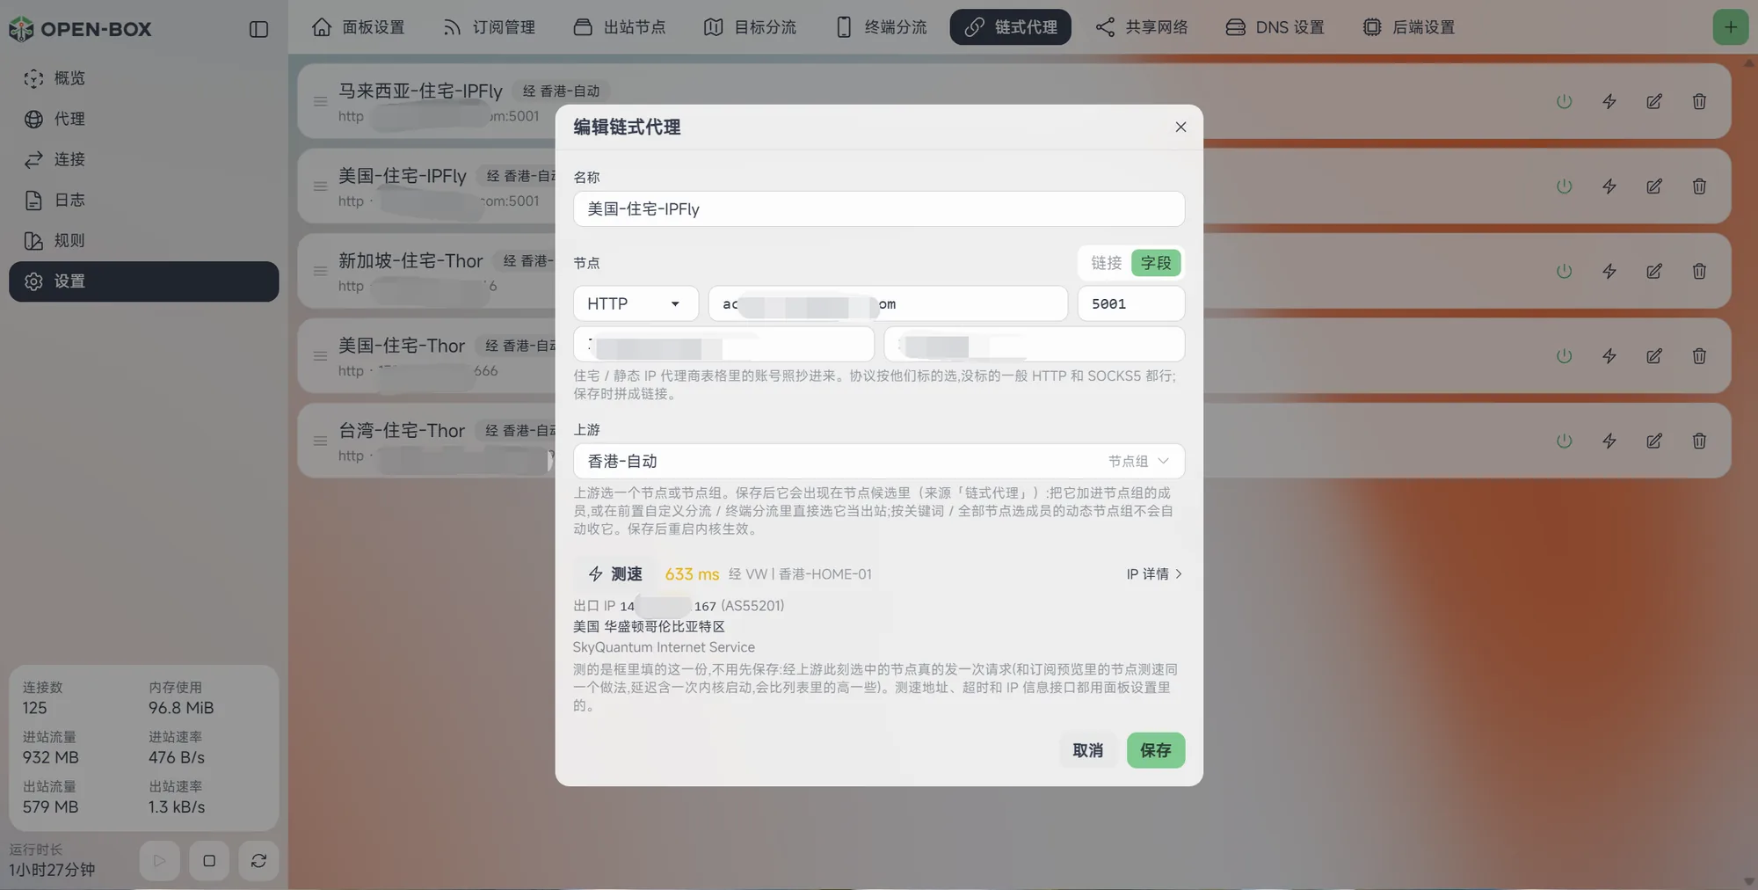
Task: Cancel editing with 取消
Action: pos(1087,750)
